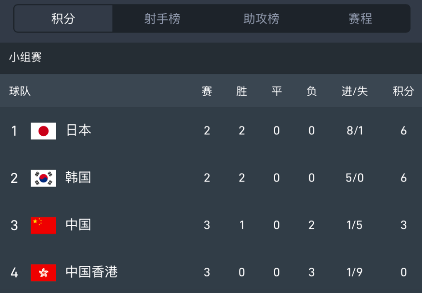Click Korea's 5/0 goals value

pyautogui.click(x=355, y=178)
